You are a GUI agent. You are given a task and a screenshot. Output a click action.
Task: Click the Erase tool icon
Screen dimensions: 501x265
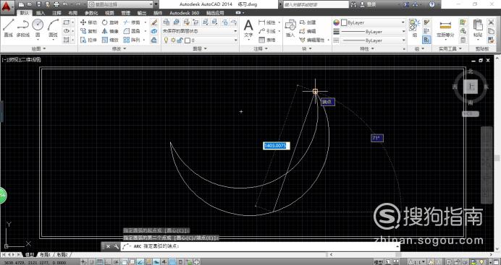pyautogui.click(x=154, y=22)
